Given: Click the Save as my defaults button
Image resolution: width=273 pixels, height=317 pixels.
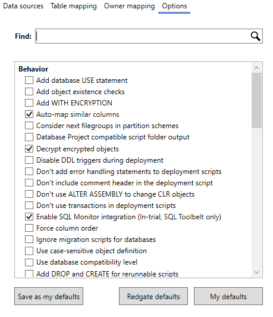Looking at the screenshot, I should click(x=49, y=296).
